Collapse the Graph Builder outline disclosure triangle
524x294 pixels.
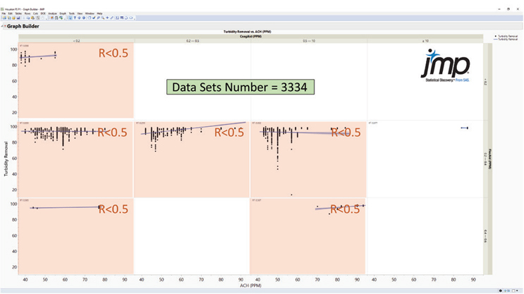pos(2,26)
